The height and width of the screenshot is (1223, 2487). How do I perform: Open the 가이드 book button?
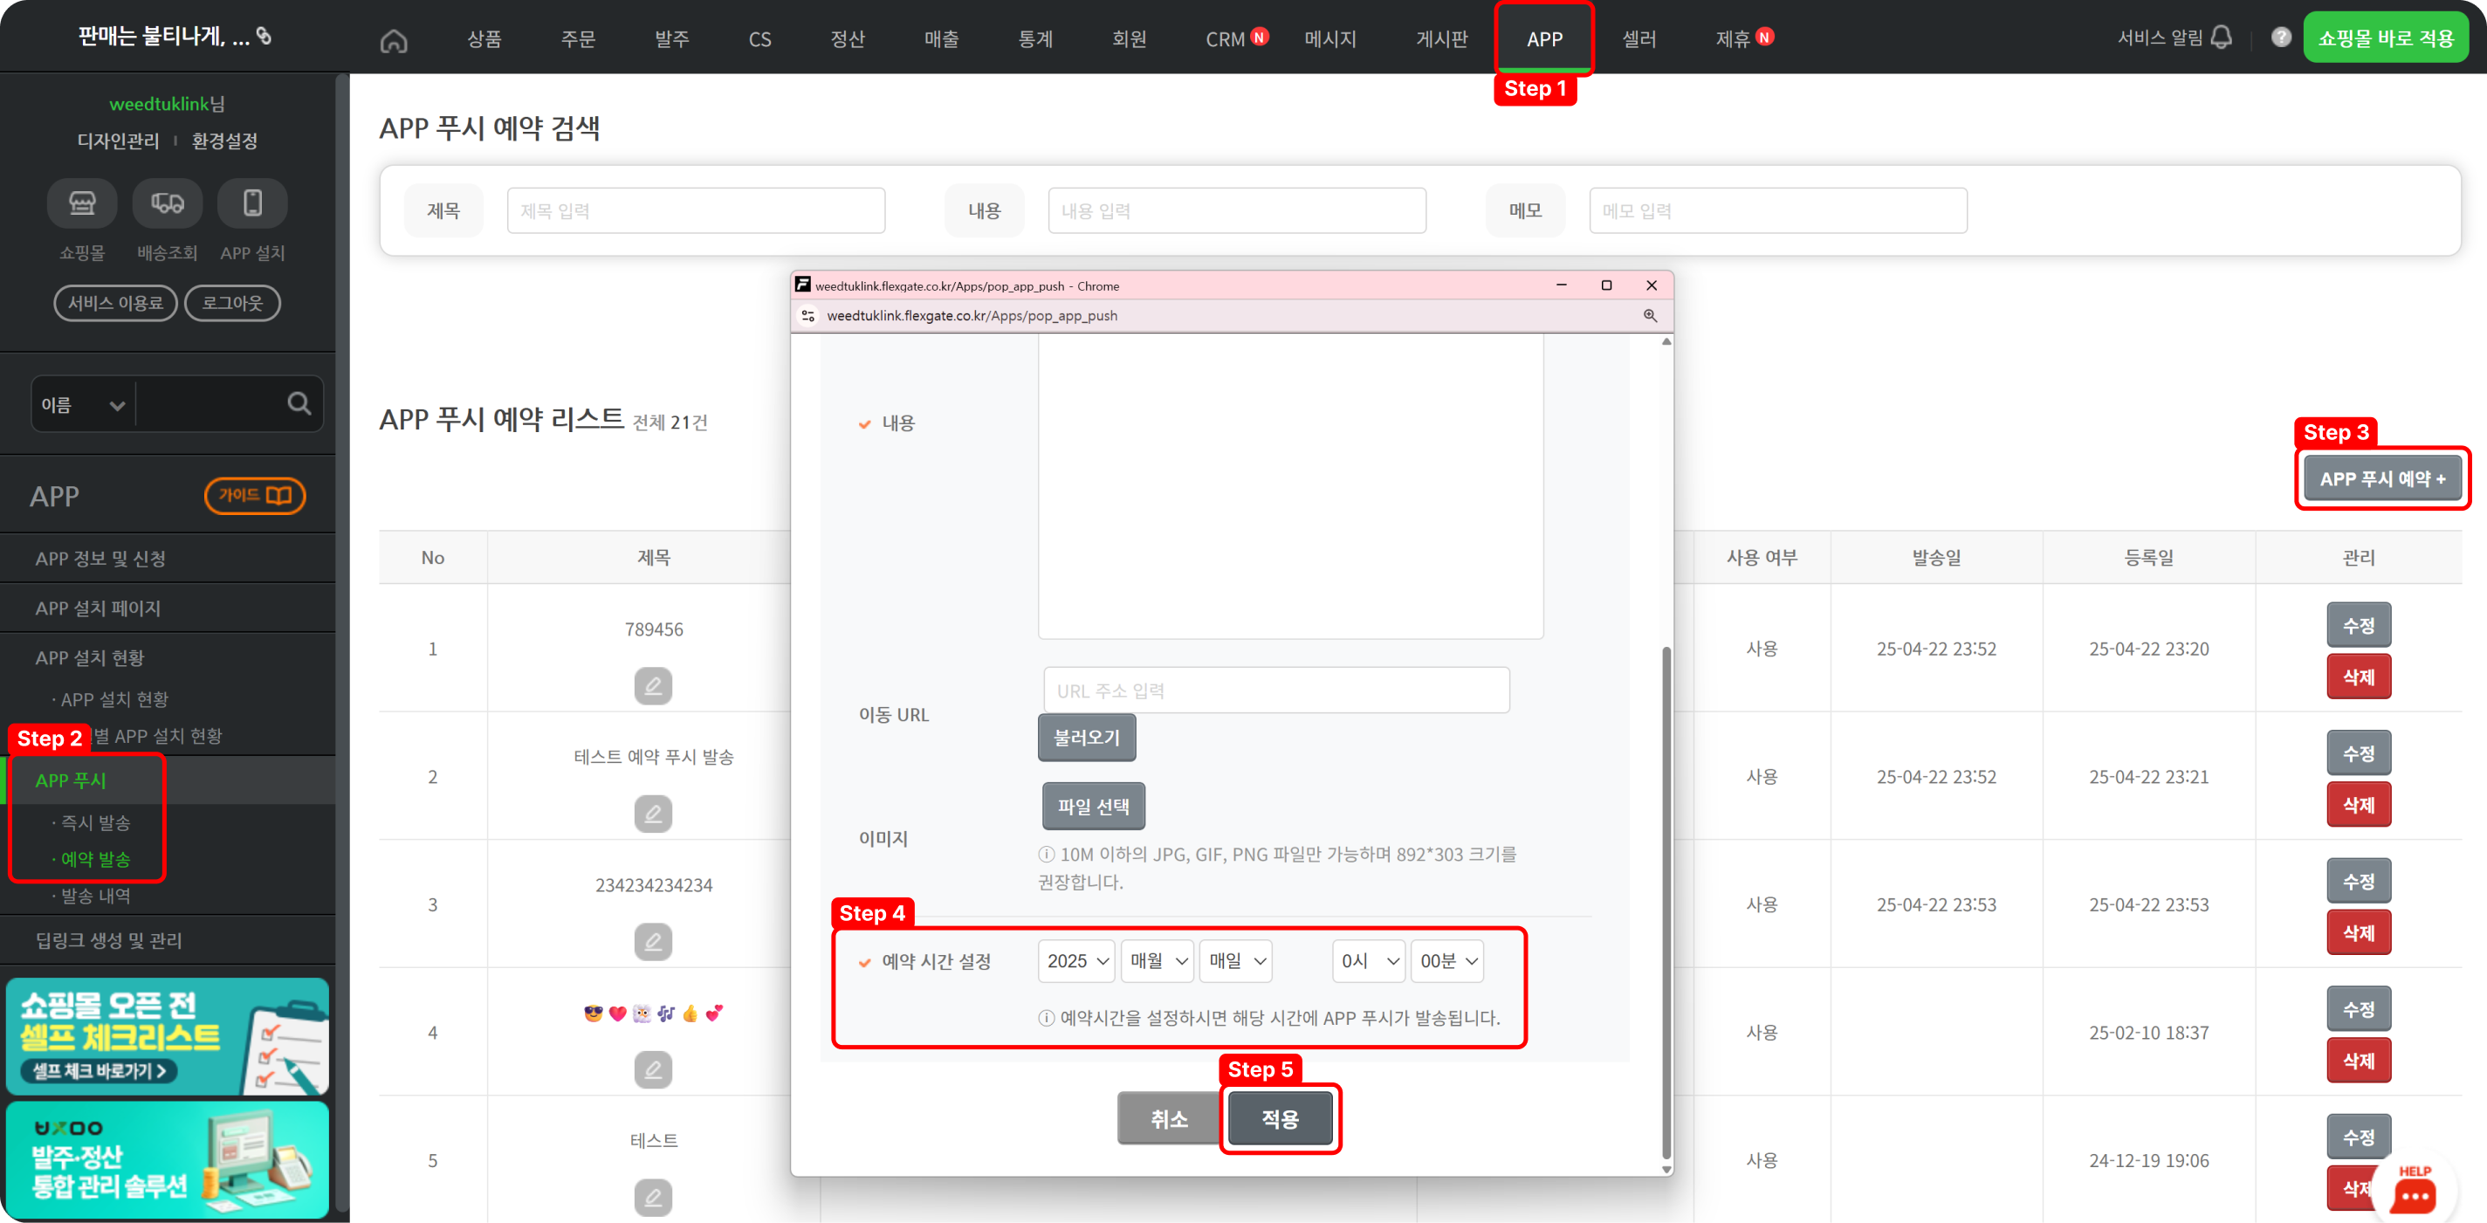255,495
